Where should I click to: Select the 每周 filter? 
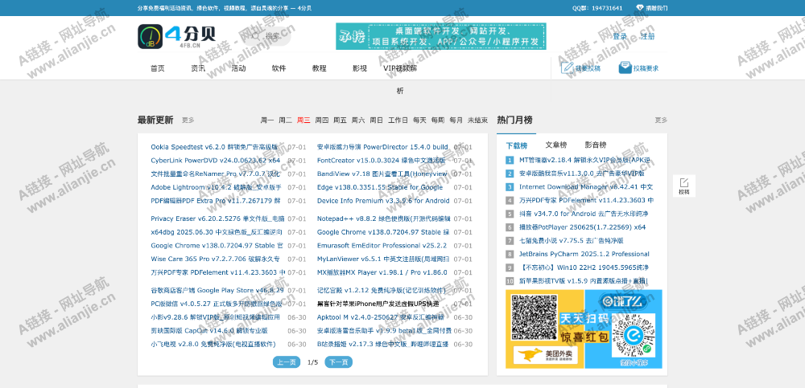pos(438,120)
